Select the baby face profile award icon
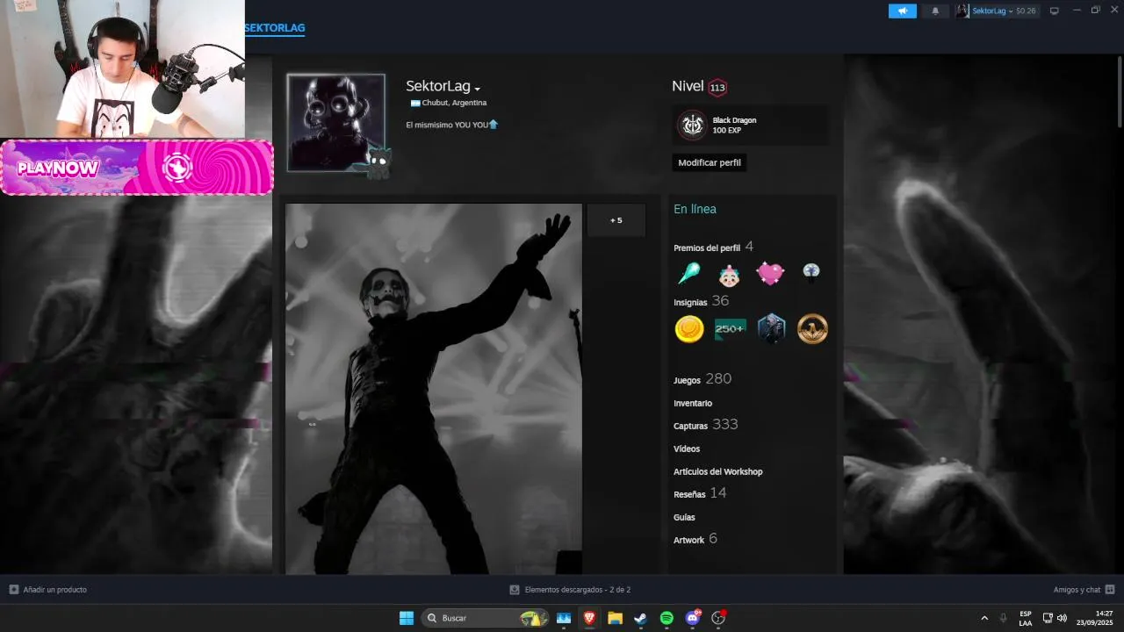Image resolution: width=1124 pixels, height=632 pixels. point(729,275)
